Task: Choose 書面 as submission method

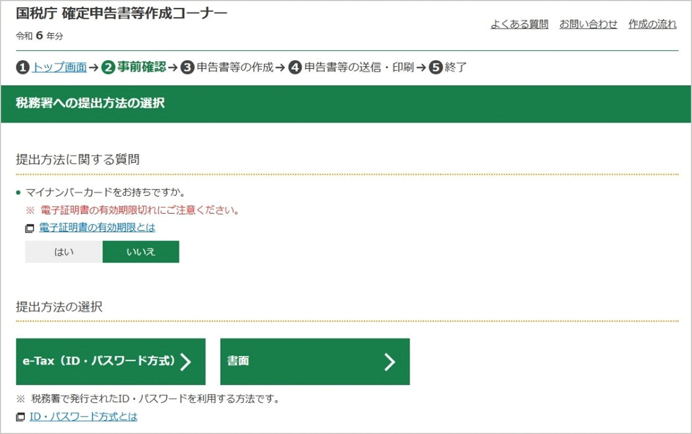Action: 314,361
